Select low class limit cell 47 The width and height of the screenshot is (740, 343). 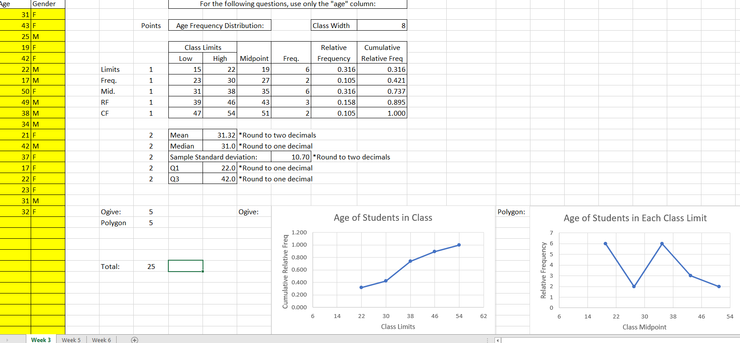point(185,113)
